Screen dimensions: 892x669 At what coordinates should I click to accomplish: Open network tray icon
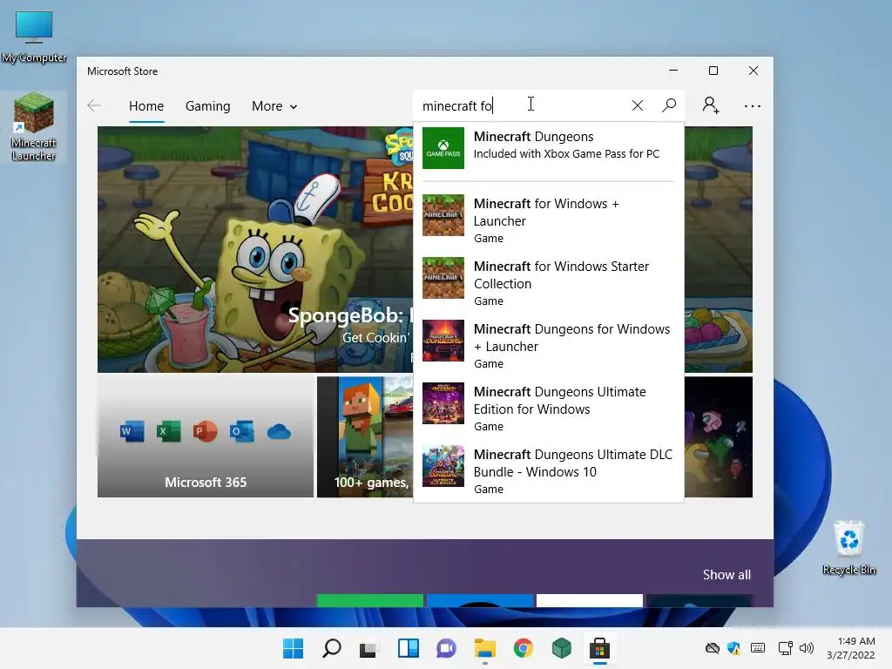(786, 648)
